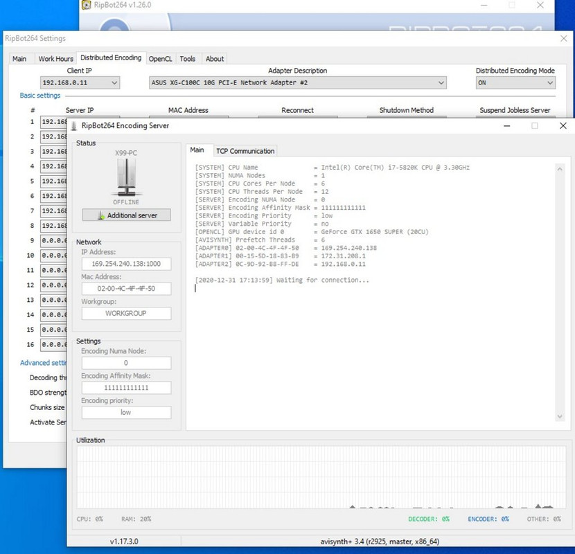Click the ENCODER: 0% indicator
575x554 pixels.
point(488,519)
